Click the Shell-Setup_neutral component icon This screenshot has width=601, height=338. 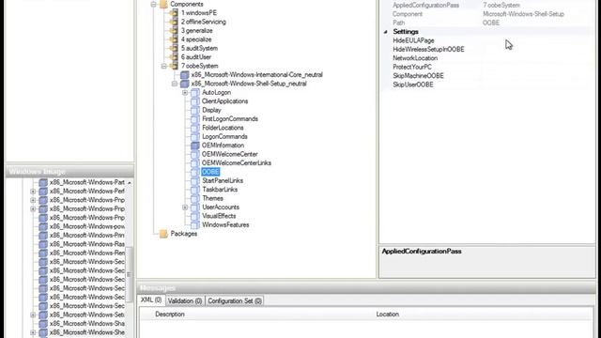tap(185, 84)
